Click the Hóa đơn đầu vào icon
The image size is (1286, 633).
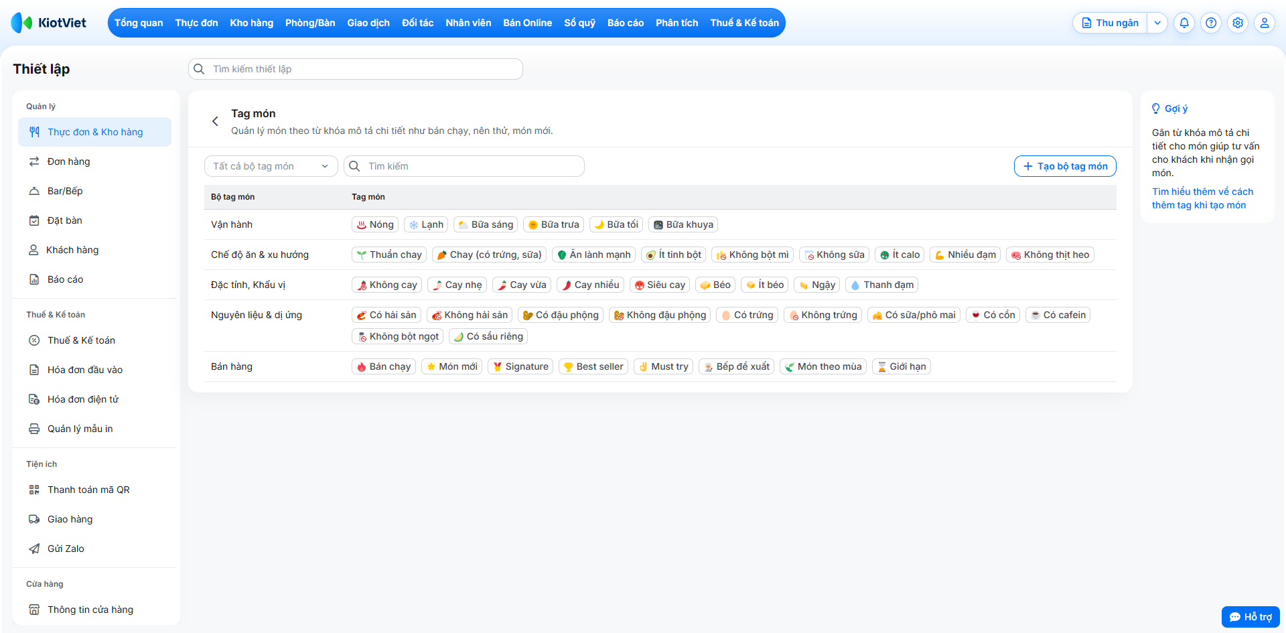point(34,370)
